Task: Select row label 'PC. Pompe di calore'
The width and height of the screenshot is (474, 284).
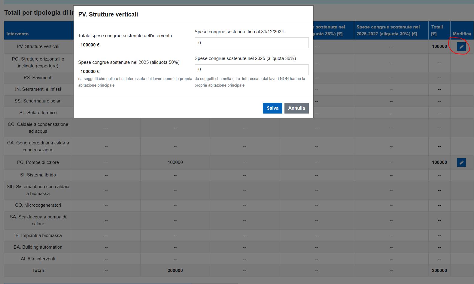Action: click(38, 162)
